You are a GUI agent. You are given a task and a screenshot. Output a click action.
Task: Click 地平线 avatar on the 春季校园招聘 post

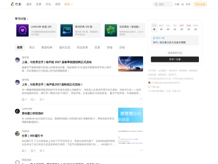click(x=17, y=60)
